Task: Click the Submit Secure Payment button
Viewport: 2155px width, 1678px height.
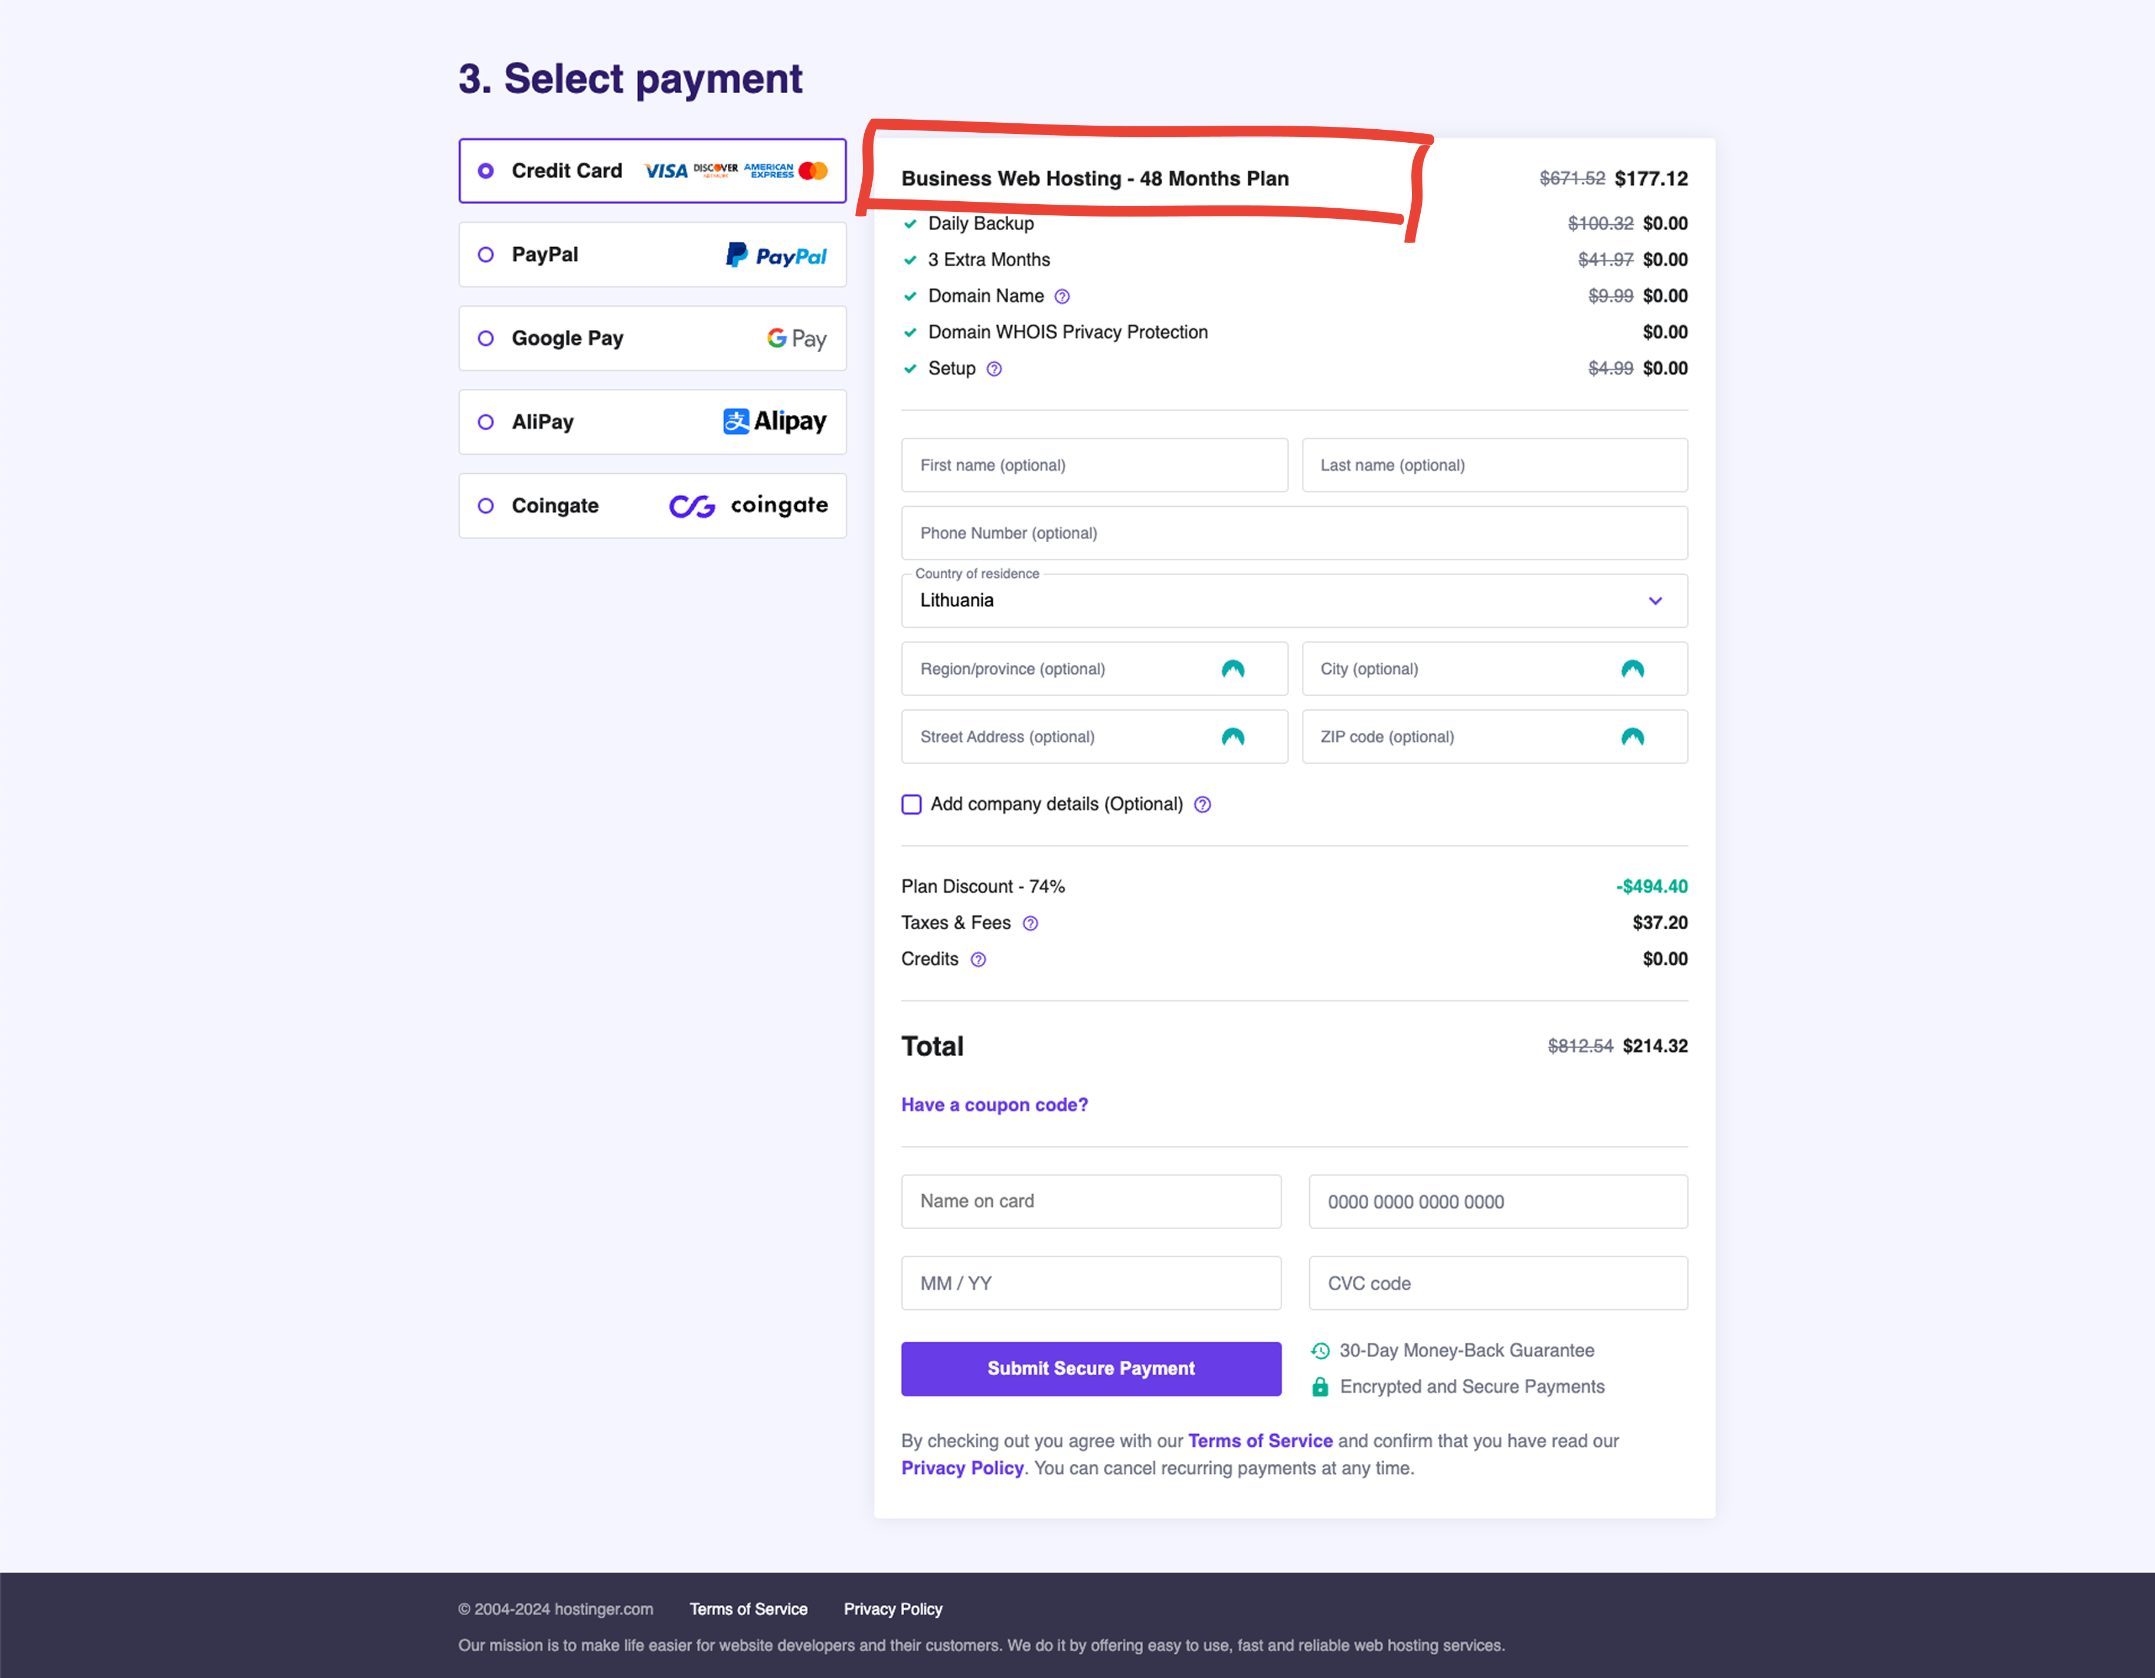Action: 1090,1368
